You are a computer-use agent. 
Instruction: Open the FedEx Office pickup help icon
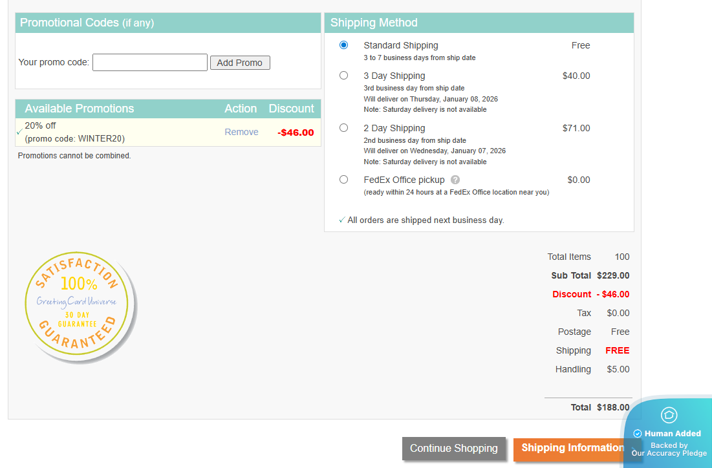(x=455, y=180)
